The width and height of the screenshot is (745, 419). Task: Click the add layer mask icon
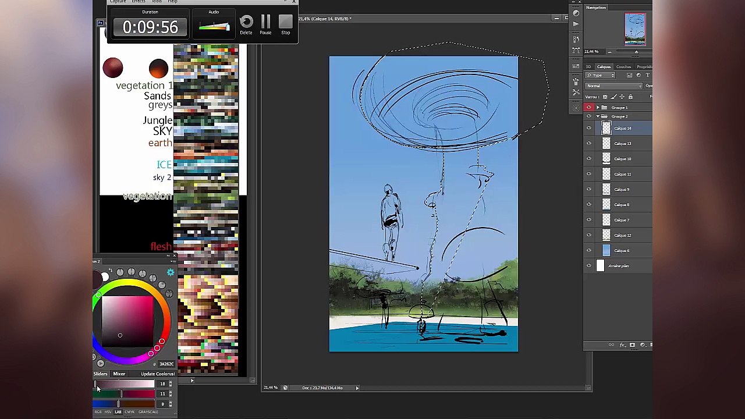(x=632, y=345)
